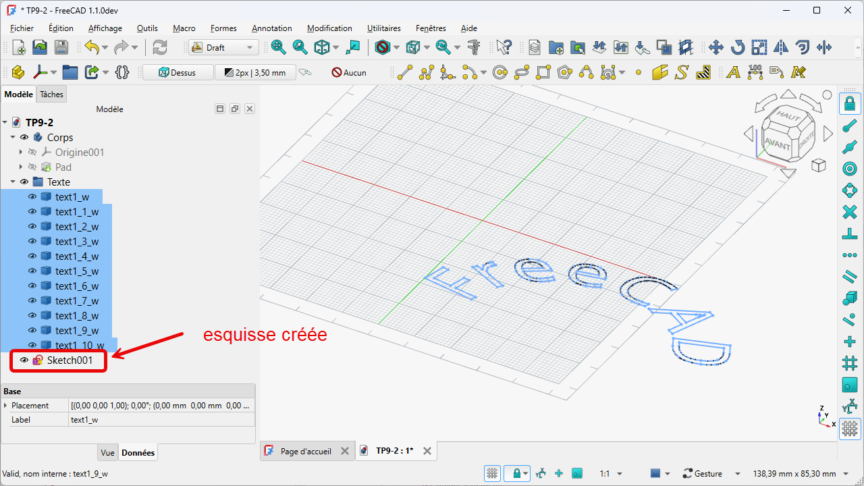Open the Draft workbench selector dropdown
Screen dimensions: 864x486
(x=223, y=47)
